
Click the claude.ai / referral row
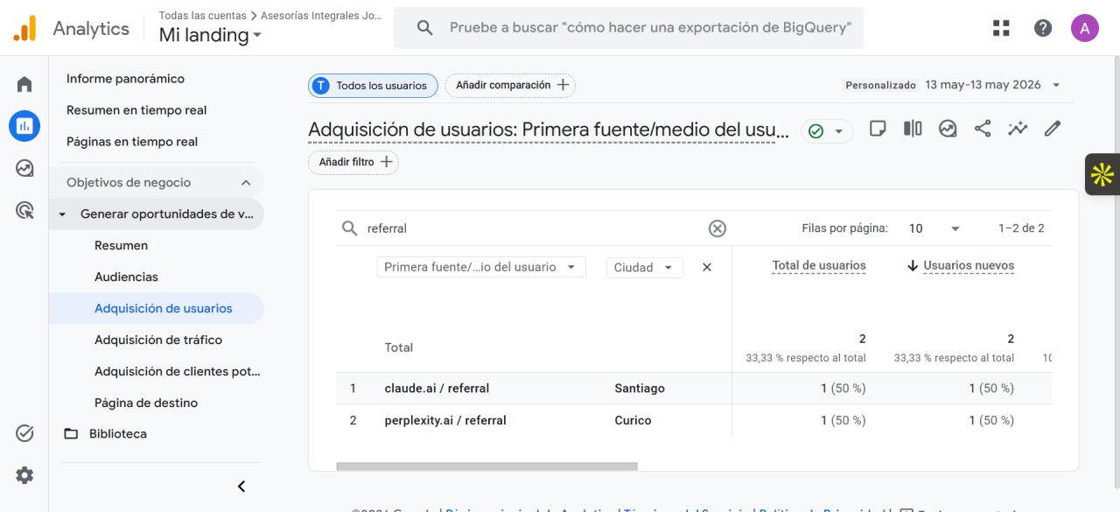coord(694,389)
